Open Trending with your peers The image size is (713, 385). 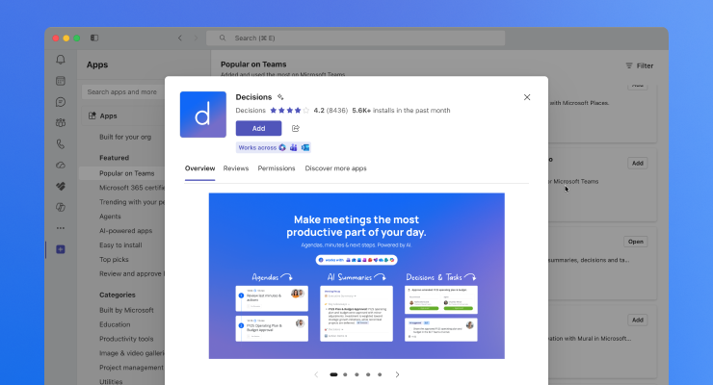click(132, 202)
